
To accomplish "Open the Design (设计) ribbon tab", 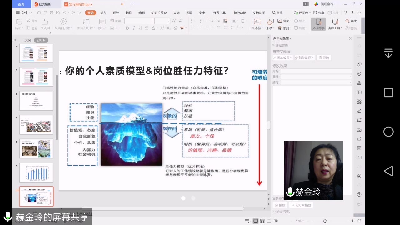I will pos(116,13).
